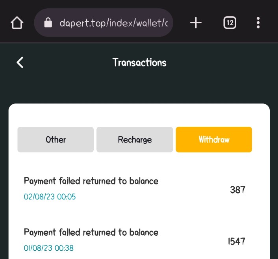Open a new tab with plus icon
The height and width of the screenshot is (259, 278).
point(196,23)
